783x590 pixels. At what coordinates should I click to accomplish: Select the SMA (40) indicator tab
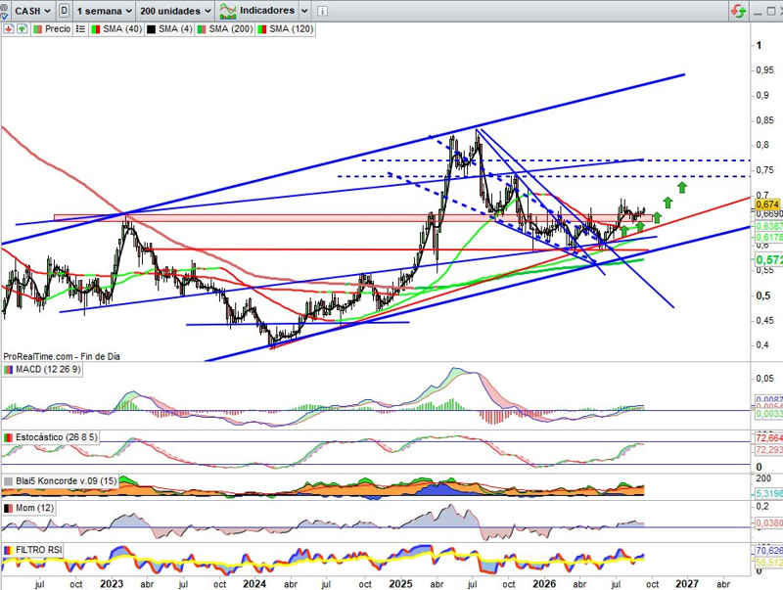116,29
